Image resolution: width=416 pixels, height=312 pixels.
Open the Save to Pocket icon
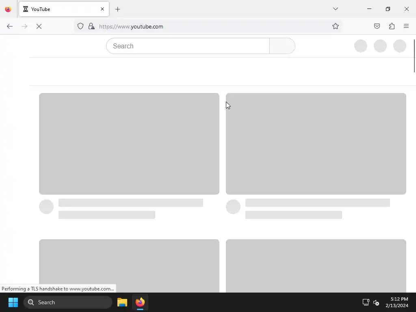coord(377,26)
